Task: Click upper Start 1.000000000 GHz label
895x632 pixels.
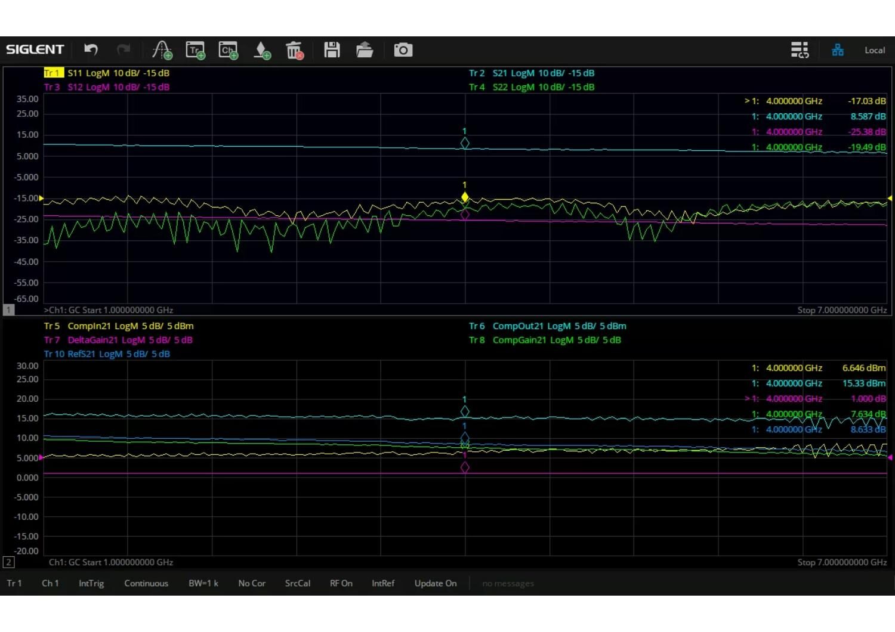Action: pyautogui.click(x=128, y=310)
